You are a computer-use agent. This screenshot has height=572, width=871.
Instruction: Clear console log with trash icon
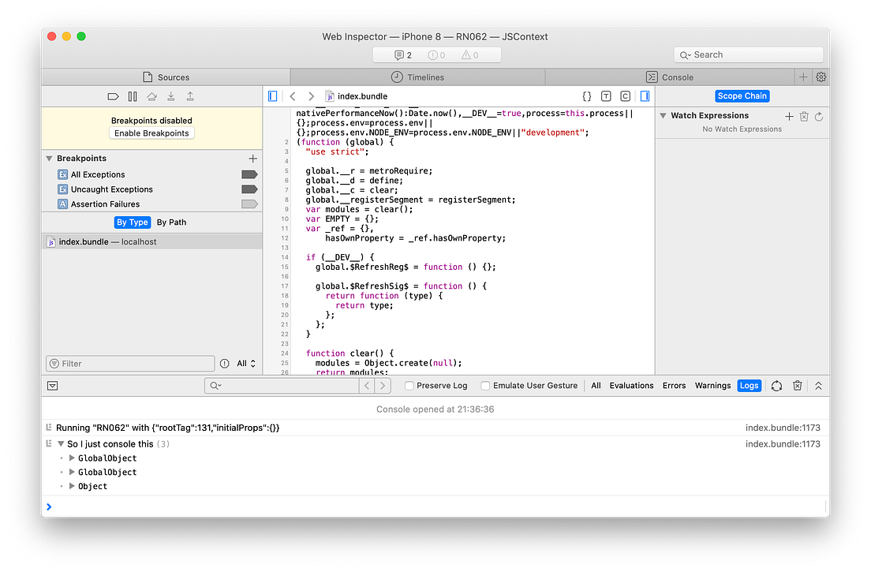[x=797, y=385]
